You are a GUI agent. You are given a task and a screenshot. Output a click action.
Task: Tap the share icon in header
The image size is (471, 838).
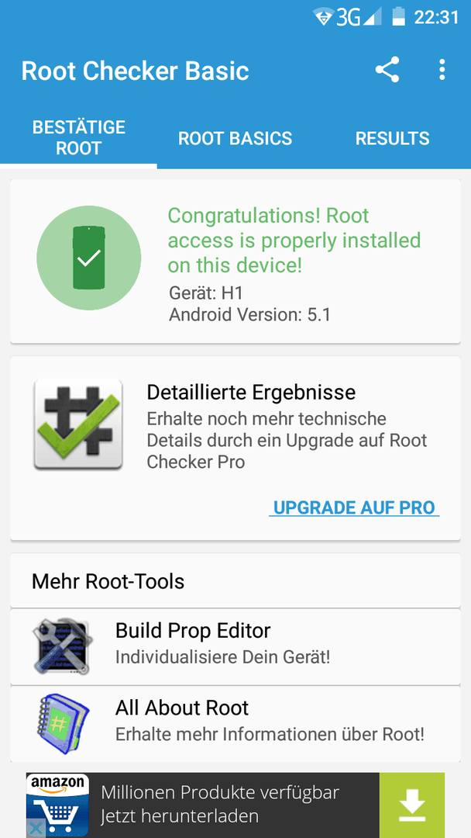[x=387, y=71]
